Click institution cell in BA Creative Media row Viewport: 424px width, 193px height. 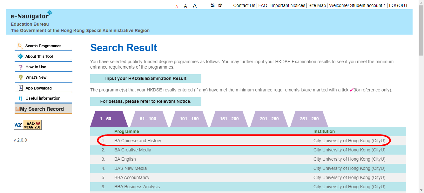pyautogui.click(x=349, y=150)
